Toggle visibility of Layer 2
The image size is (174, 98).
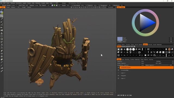pyautogui.click(x=119, y=73)
